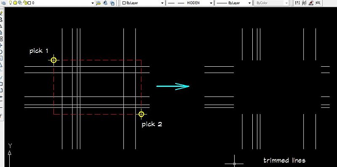Toggle the layer freeze sun icon
The image size is (337, 167).
(15, 3)
